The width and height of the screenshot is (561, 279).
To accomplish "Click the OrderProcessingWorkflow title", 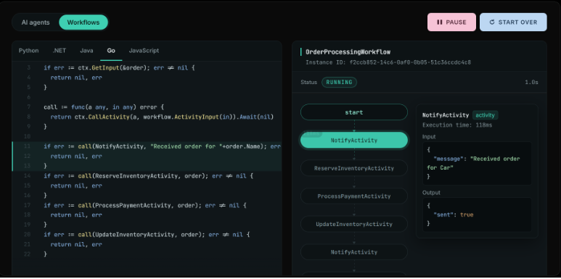I will (x=348, y=52).
